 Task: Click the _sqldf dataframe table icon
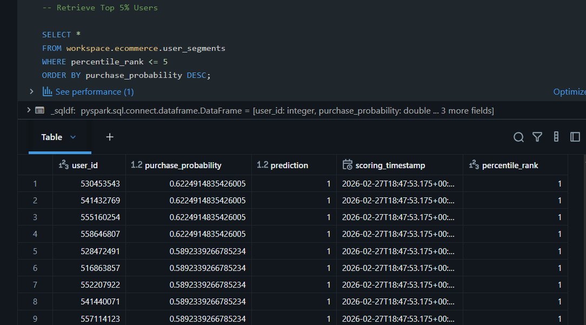pyautogui.click(x=39, y=110)
